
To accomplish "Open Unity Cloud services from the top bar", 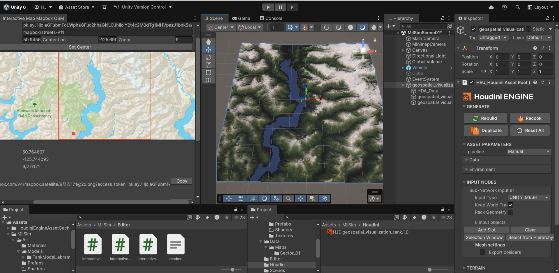I will pos(491,7).
